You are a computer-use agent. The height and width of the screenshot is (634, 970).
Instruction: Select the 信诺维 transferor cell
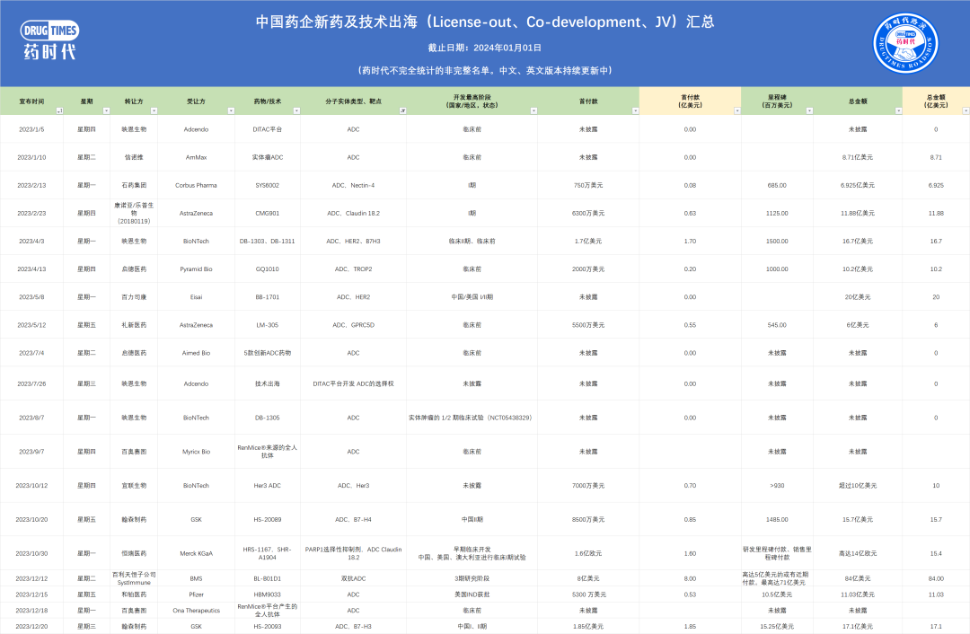[134, 157]
